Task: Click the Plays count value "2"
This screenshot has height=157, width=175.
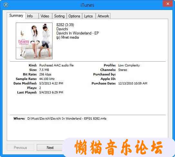Action: tap(40, 88)
